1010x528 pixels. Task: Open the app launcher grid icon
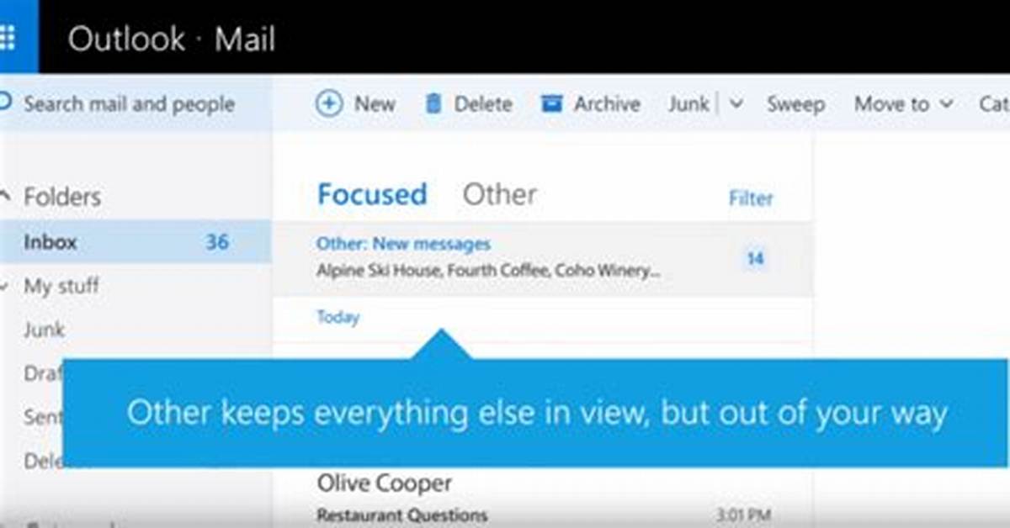(8, 37)
